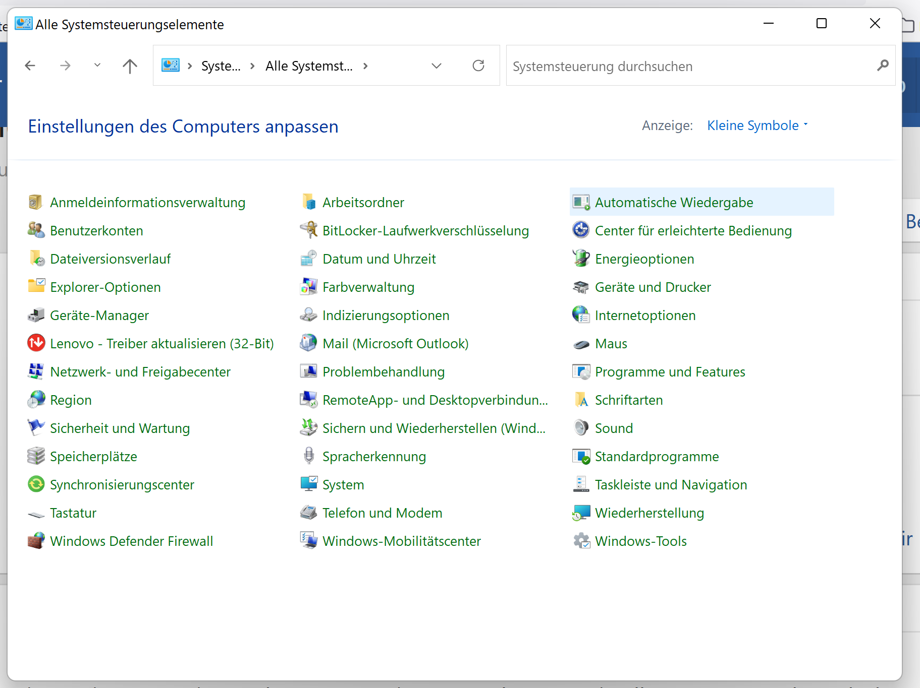Click the Speicherplätze drives icon
This screenshot has height=688, width=920.
36,456
